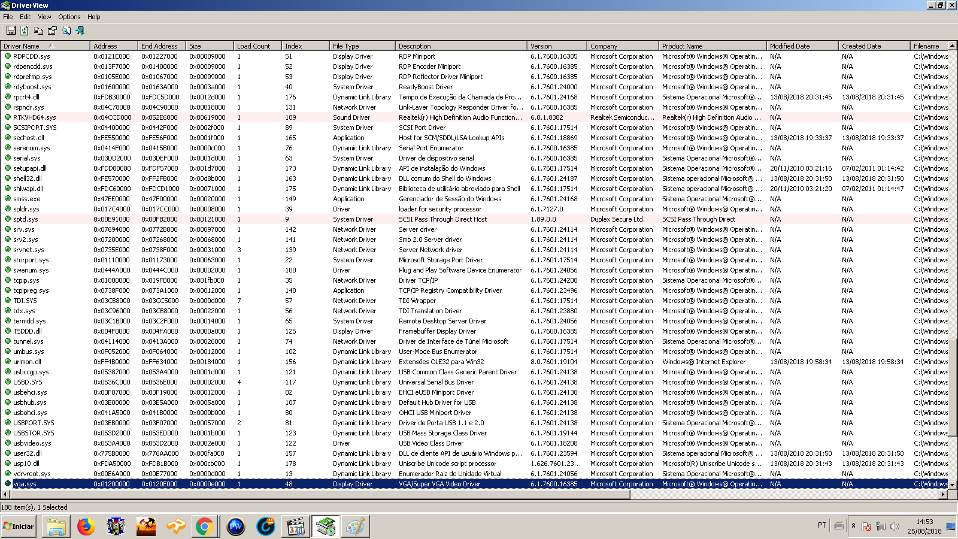This screenshot has width=958, height=539.
Task: Copy selected items using the toolbar icon
Action: [x=38, y=31]
